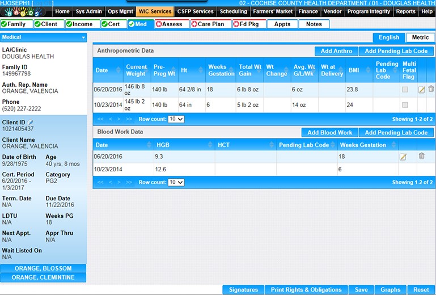Open the Medical section dropdown
The image size is (436, 295).
[44, 37]
